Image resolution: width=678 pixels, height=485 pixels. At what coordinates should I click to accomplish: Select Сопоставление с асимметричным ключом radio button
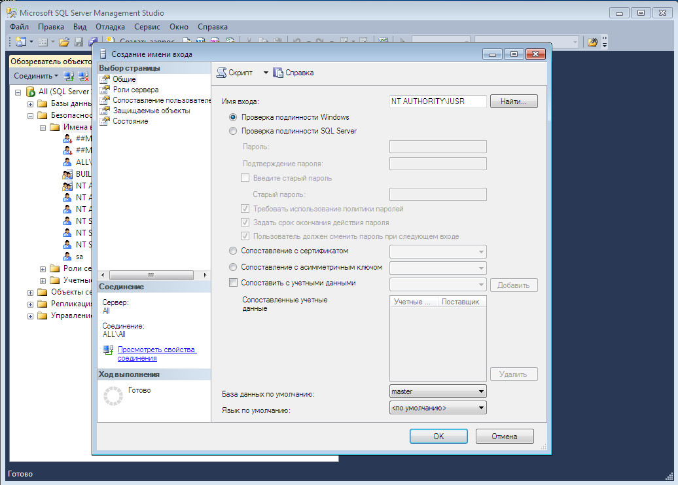tap(233, 267)
